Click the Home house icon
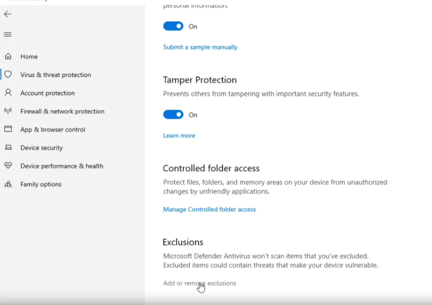 coord(8,56)
